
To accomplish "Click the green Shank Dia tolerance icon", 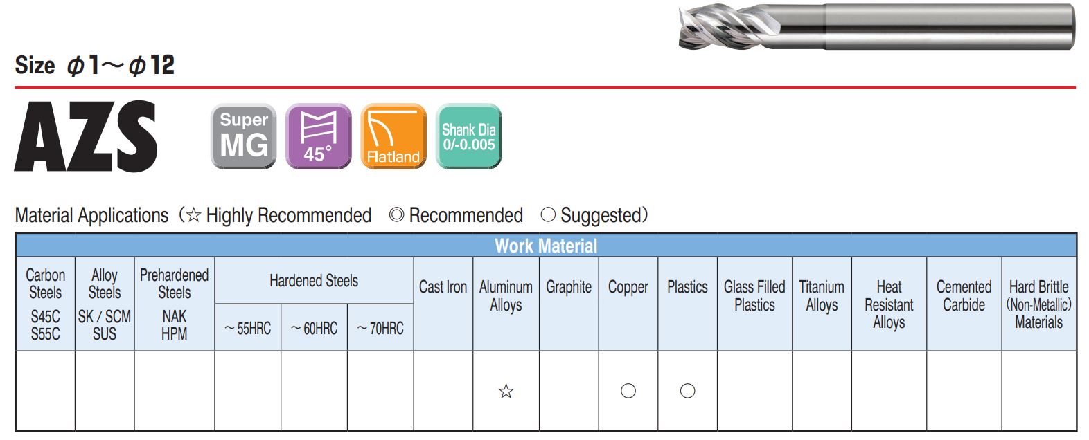I will pyautogui.click(x=468, y=136).
